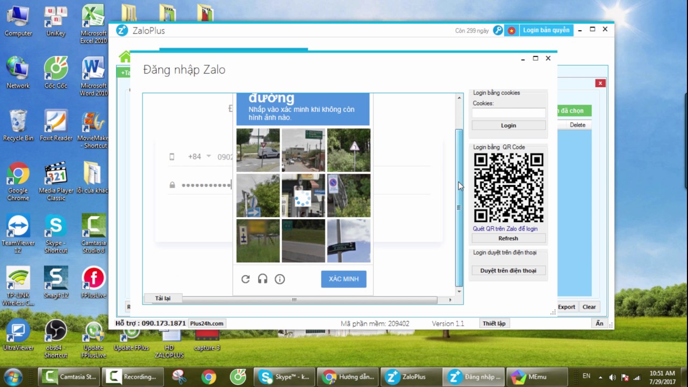This screenshot has height=387, width=688.
Task: Click the Login button under Cookies
Action: pos(508,125)
